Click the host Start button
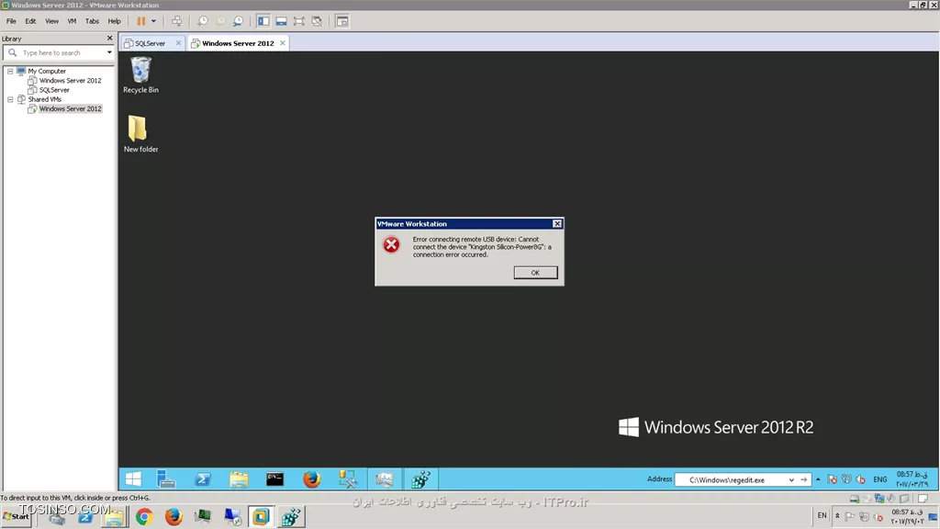Image resolution: width=940 pixels, height=529 pixels. click(x=17, y=516)
